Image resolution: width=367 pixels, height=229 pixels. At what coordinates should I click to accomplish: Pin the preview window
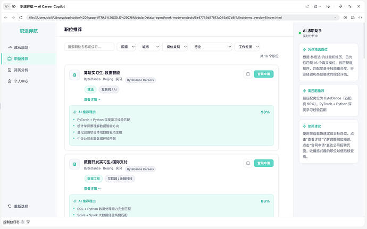point(340,6)
